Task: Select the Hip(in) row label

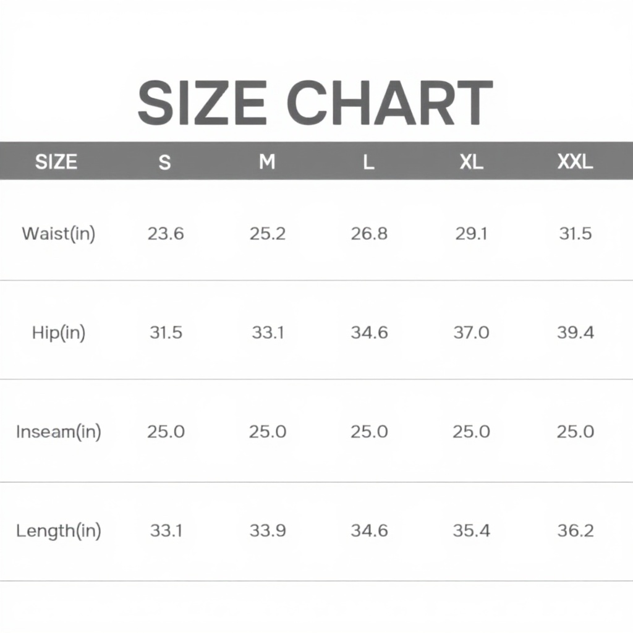Action: [x=59, y=333]
